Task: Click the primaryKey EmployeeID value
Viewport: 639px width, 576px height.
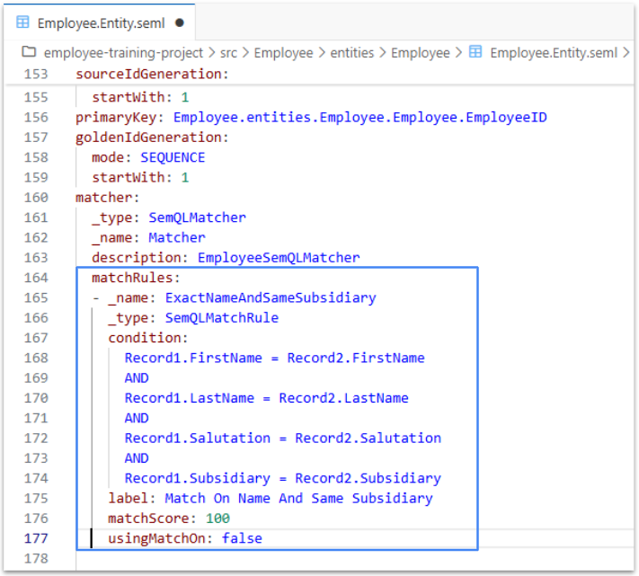Action: click(x=359, y=118)
